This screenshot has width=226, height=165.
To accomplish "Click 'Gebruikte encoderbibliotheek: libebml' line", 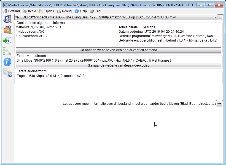I will coord(168,40).
